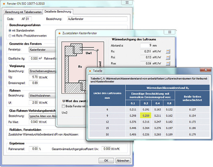Expand the Verglasung Bezeichnung Einscheibenverglasung dropdown
The height and width of the screenshot is (167, 213).
coord(43,71)
